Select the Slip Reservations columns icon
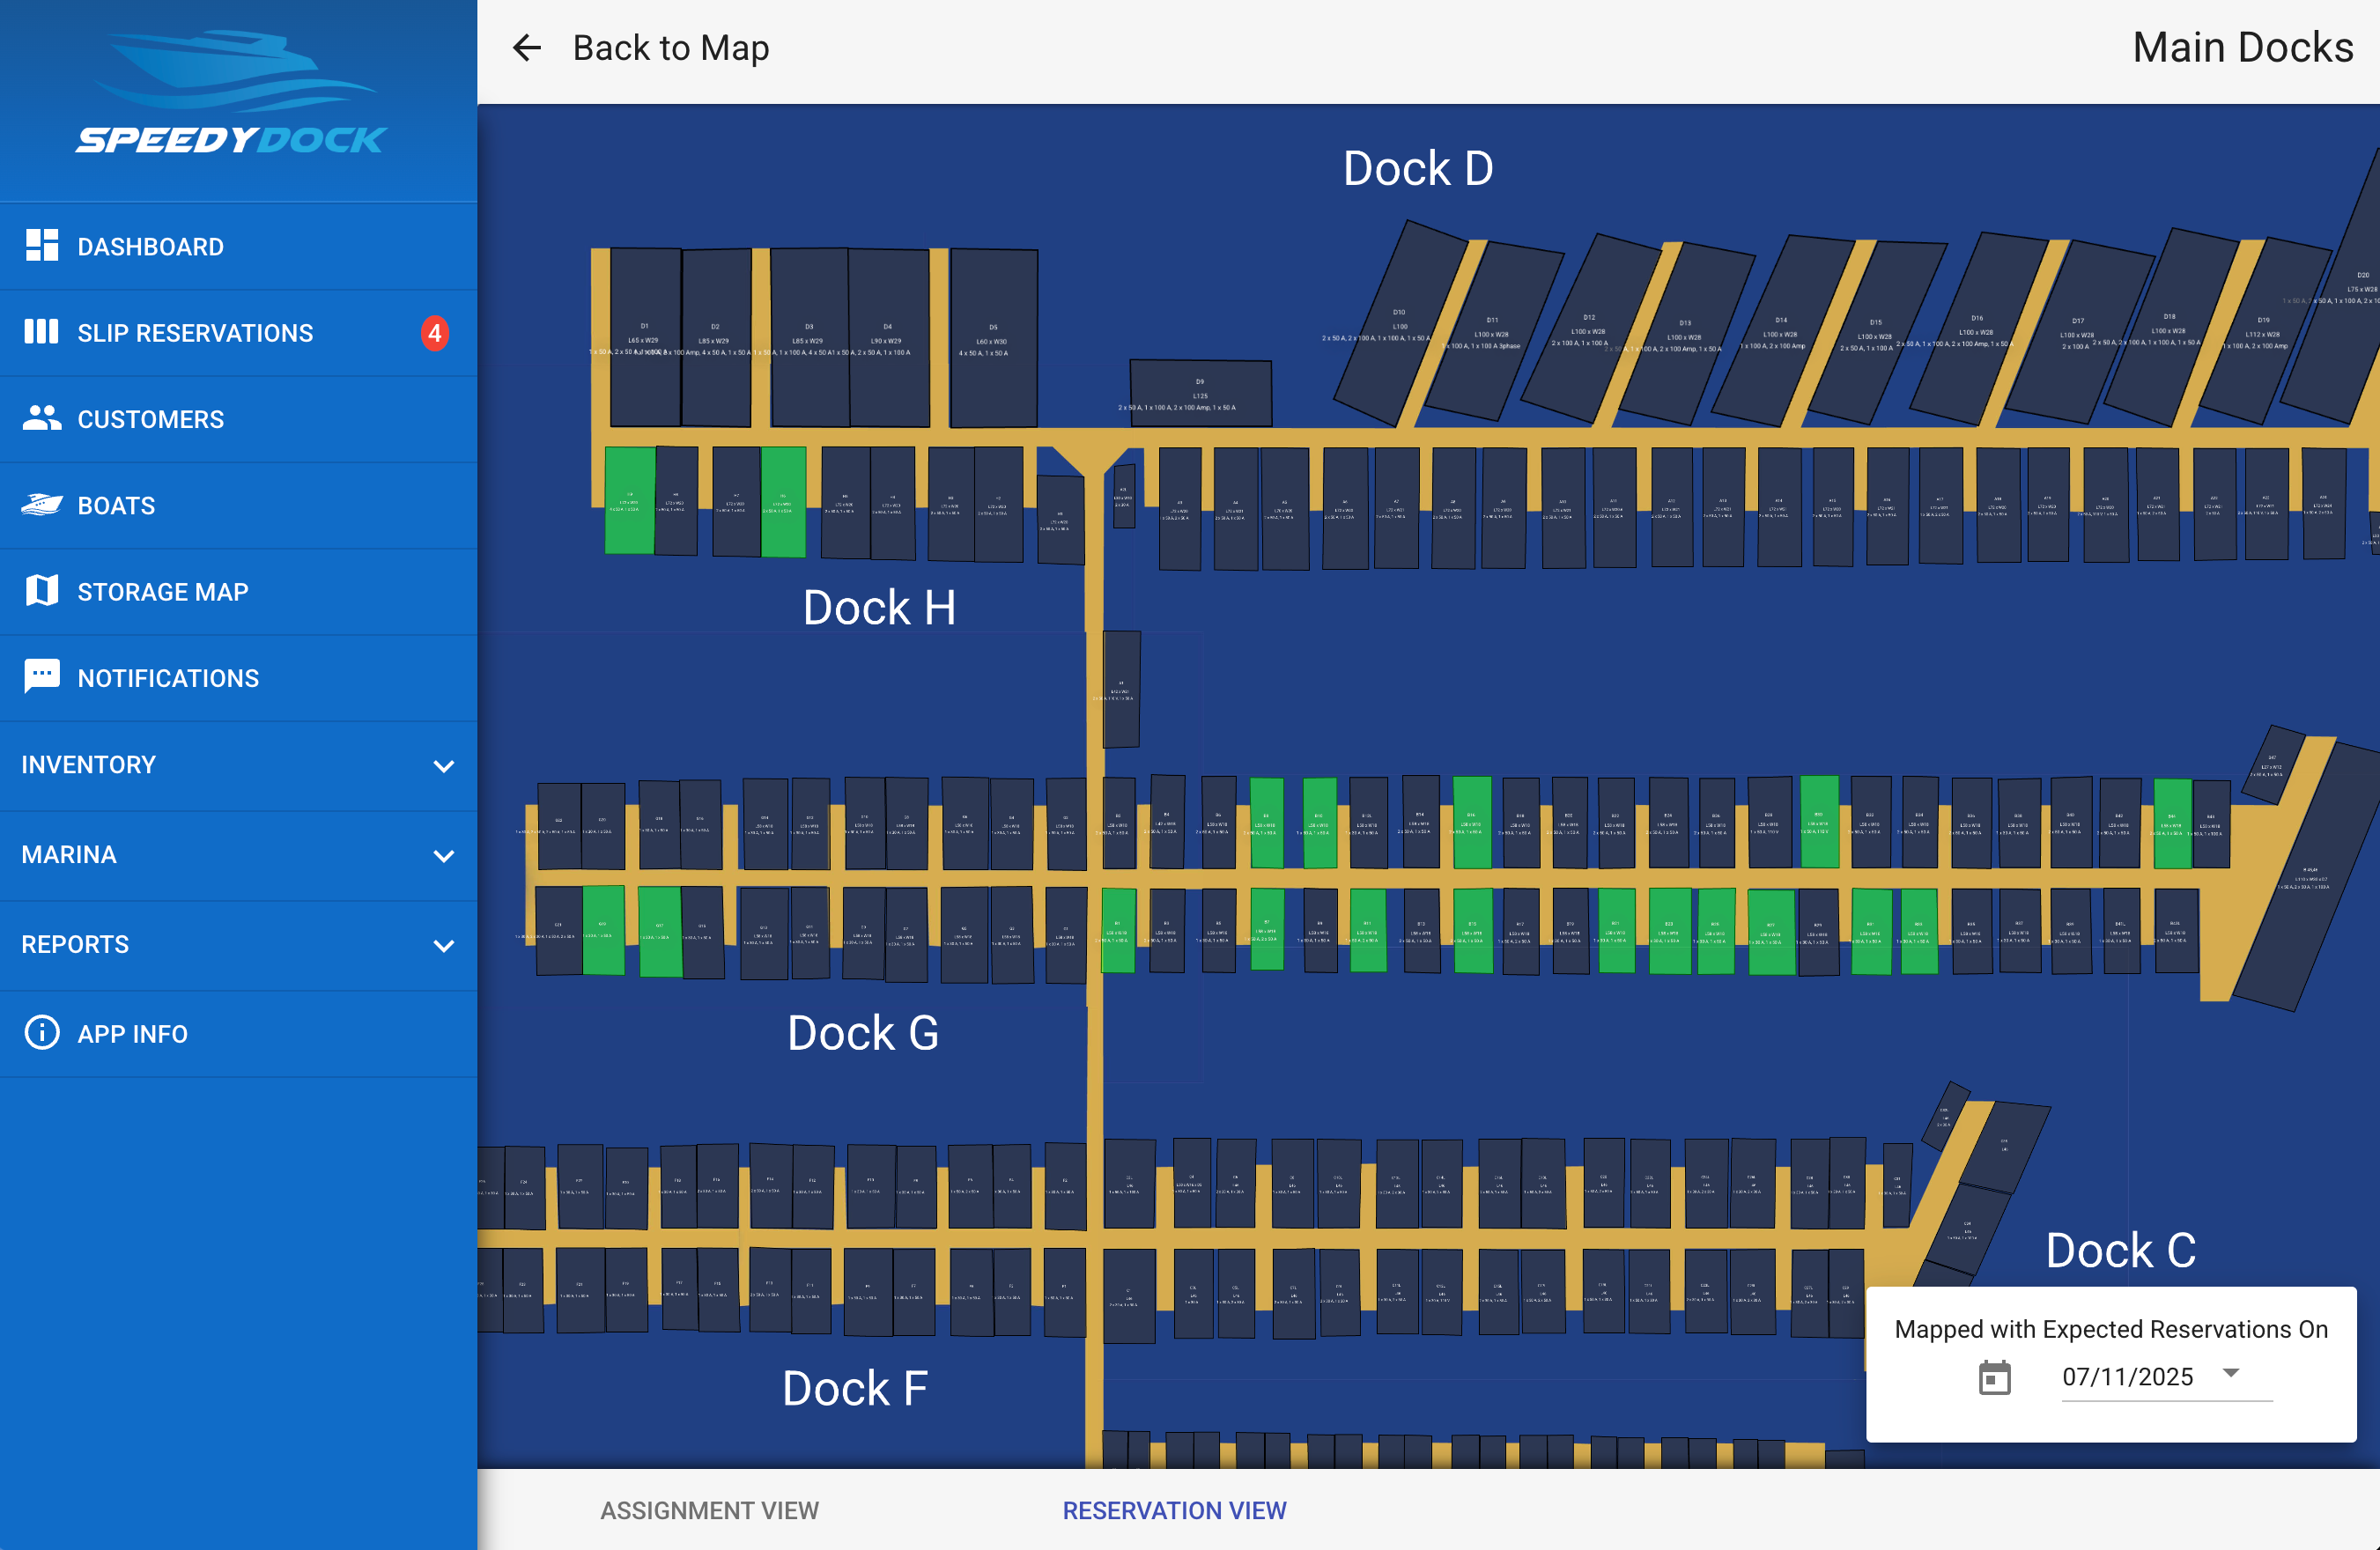 (42, 332)
